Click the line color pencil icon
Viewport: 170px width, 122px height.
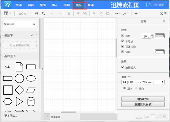click(x=101, y=14)
